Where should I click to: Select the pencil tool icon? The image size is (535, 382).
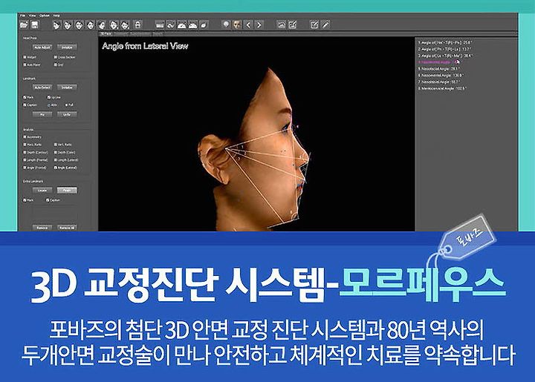[325, 24]
